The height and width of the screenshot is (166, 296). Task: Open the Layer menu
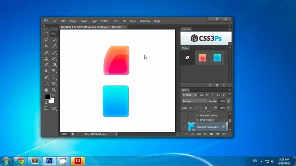(84, 21)
